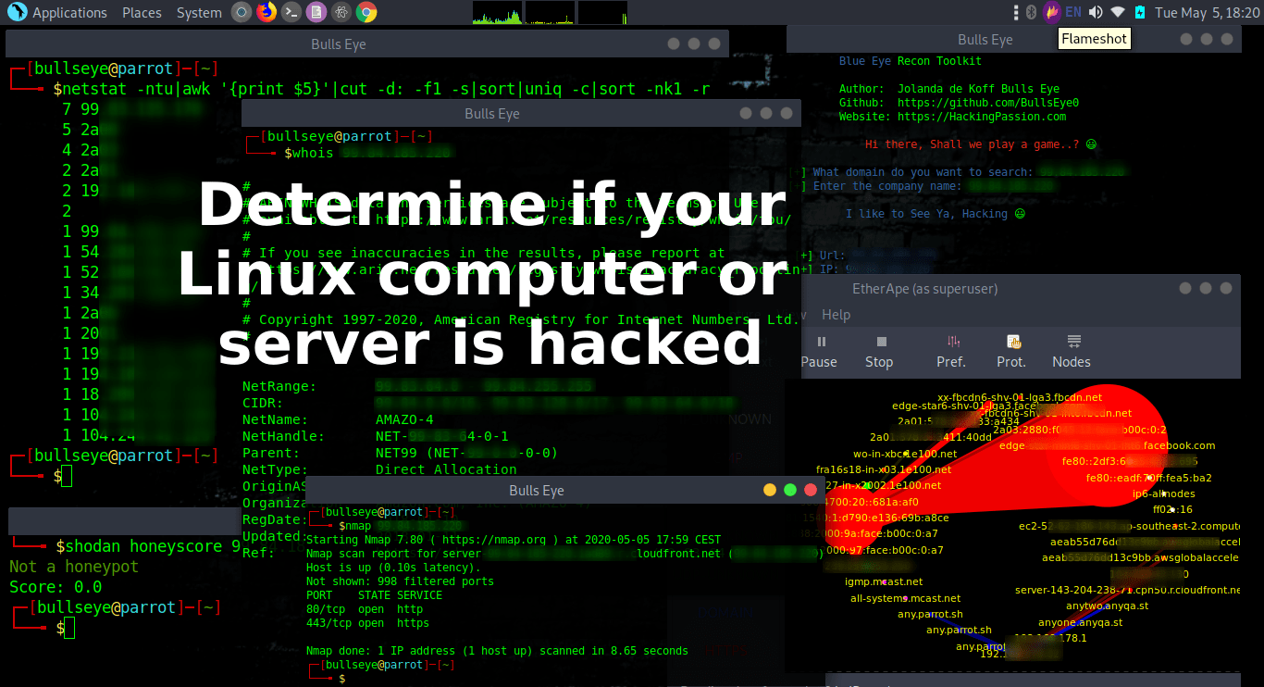Open the purple text editor launcher
The width and height of the screenshot is (1264, 687).
pos(316,12)
